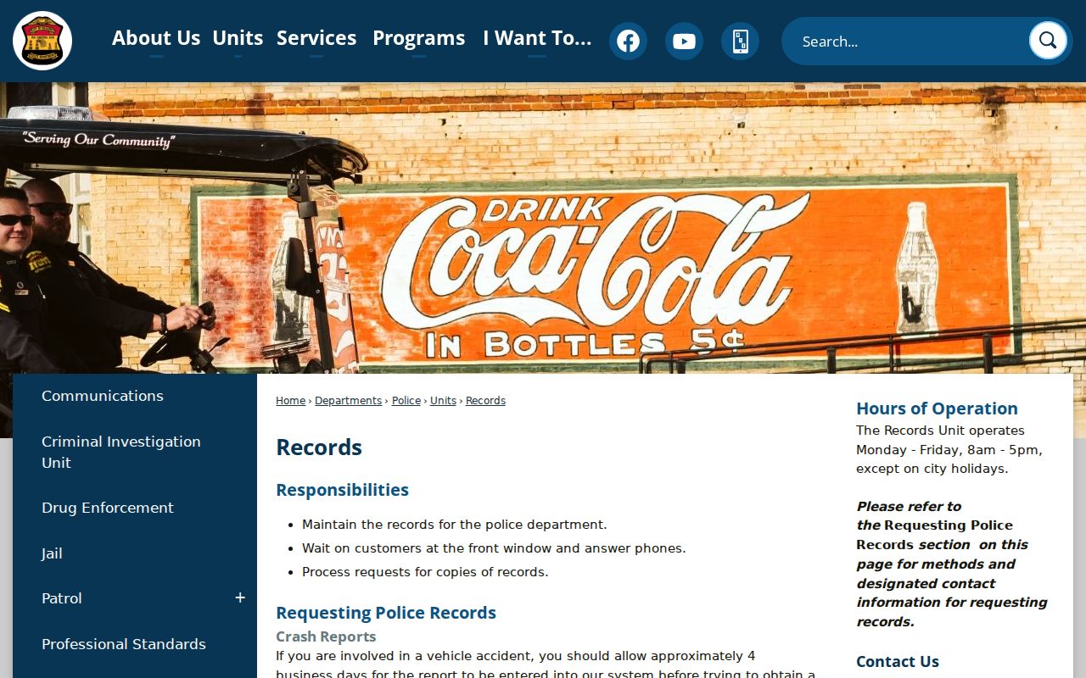The width and height of the screenshot is (1086, 678).
Task: Click the Crash Reports subheading
Action: 326,636
